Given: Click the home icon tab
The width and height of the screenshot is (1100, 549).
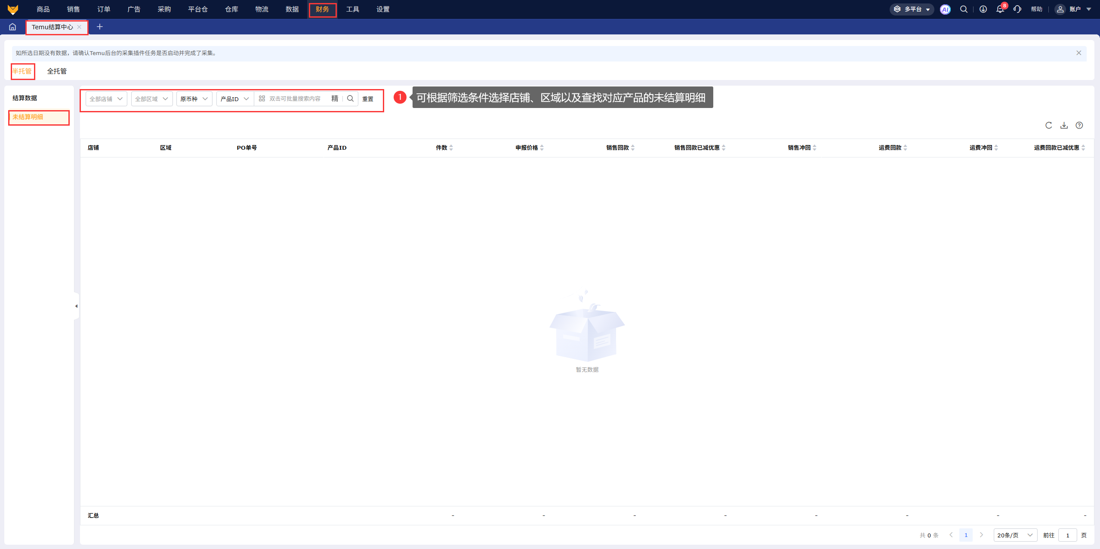Looking at the screenshot, I should (12, 27).
